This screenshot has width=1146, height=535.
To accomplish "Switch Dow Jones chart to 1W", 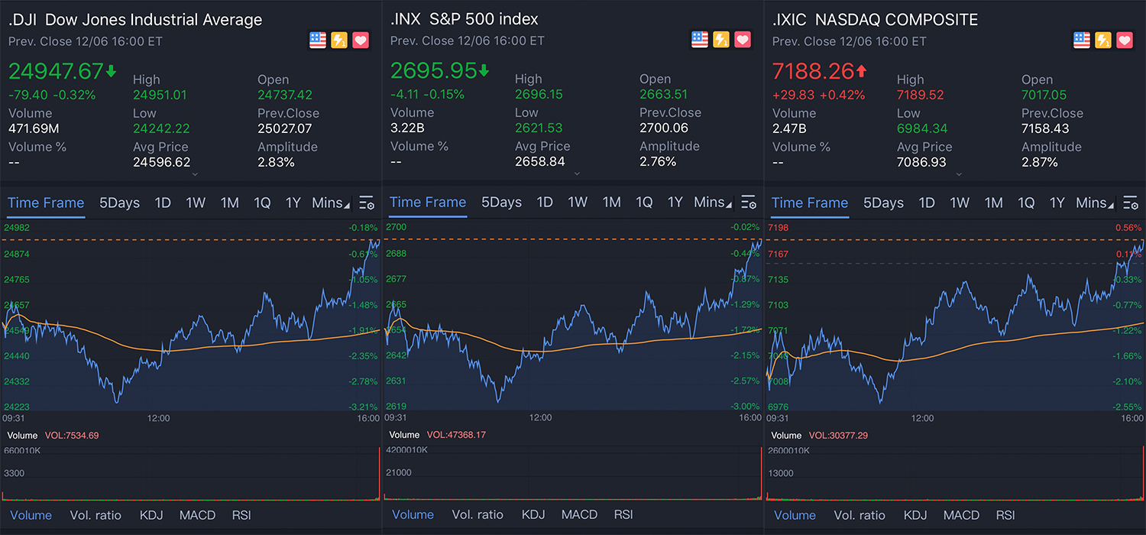I will point(196,203).
